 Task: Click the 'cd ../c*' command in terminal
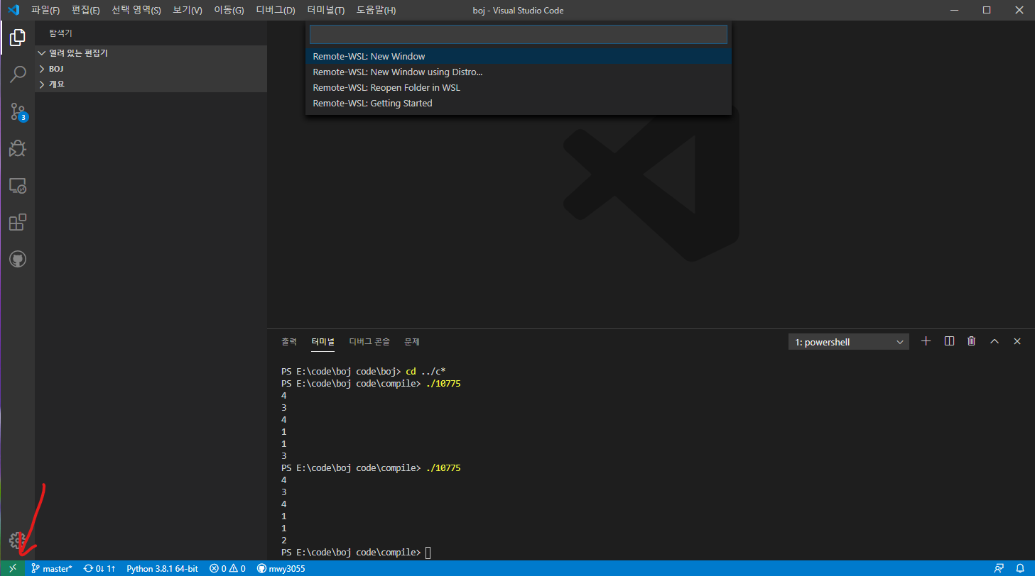click(426, 371)
